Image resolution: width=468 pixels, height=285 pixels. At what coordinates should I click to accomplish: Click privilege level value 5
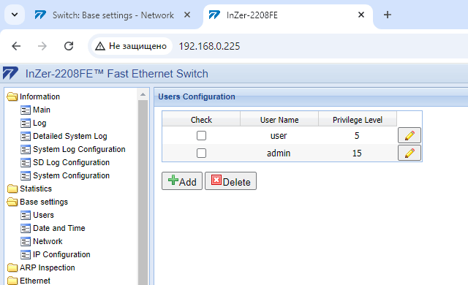point(357,136)
